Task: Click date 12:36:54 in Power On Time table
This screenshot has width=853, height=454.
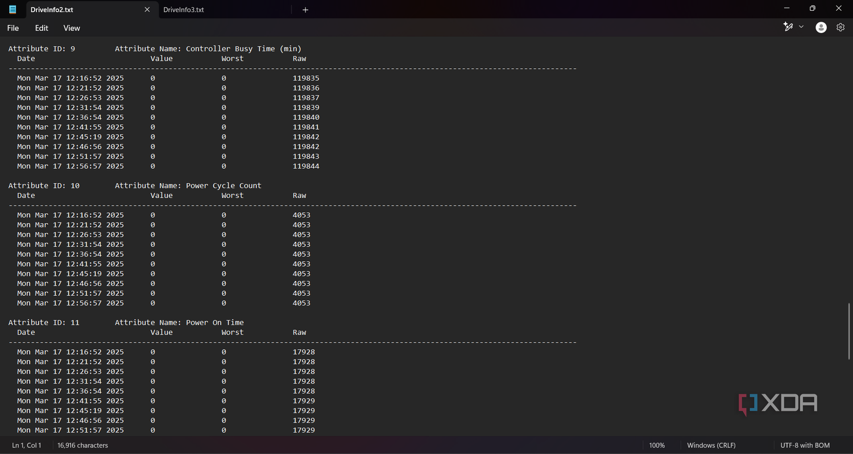Action: point(71,391)
